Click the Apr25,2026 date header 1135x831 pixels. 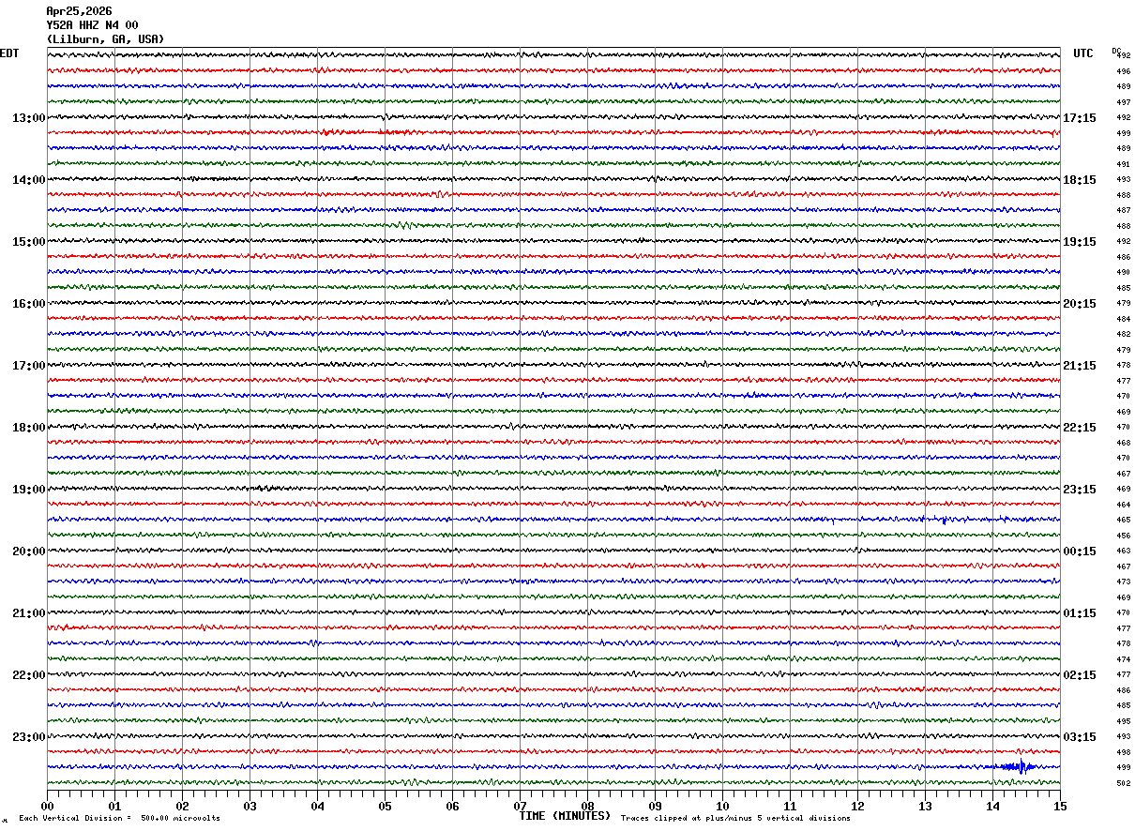(x=79, y=11)
